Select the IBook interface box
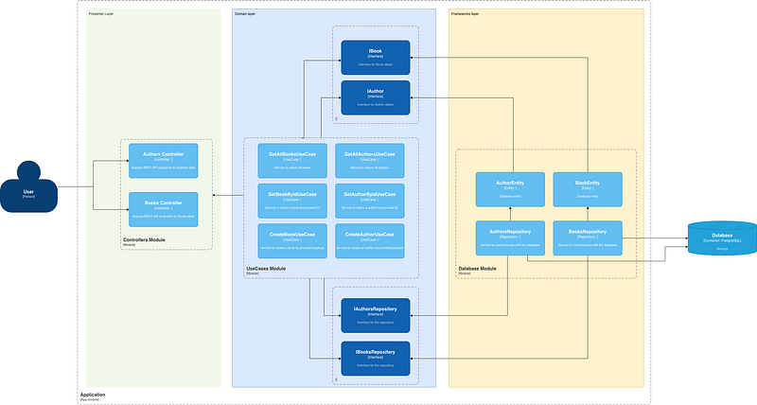The height and width of the screenshot is (405, 757). [x=376, y=58]
